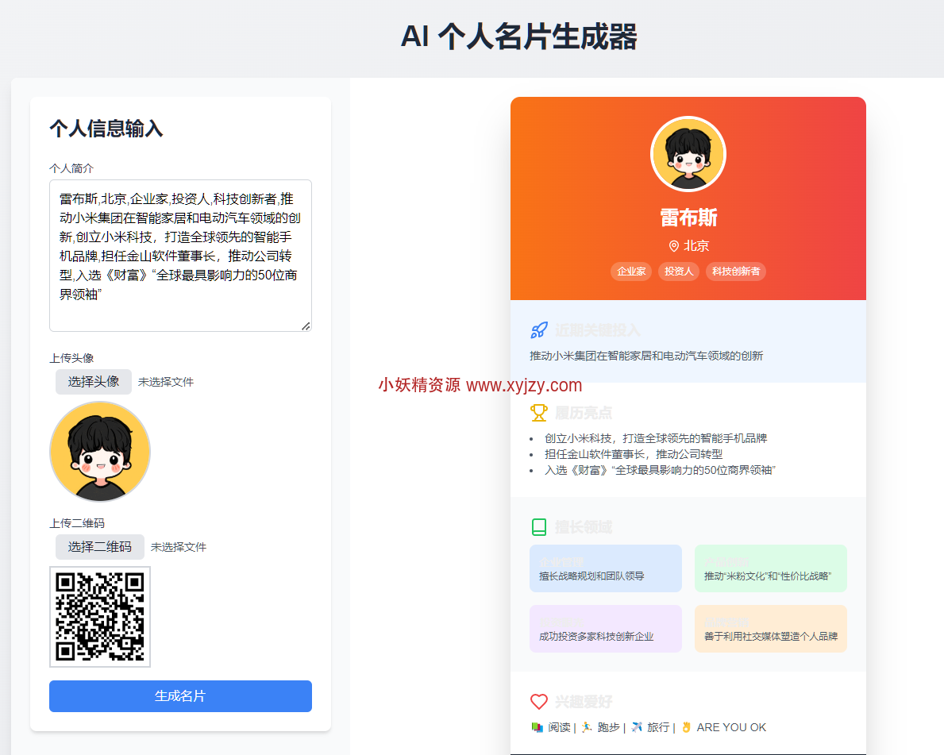944x755 pixels.
Task: Click the bullet 入选《财富》全球最具影响力的50位商界领袖
Action: 660,470
